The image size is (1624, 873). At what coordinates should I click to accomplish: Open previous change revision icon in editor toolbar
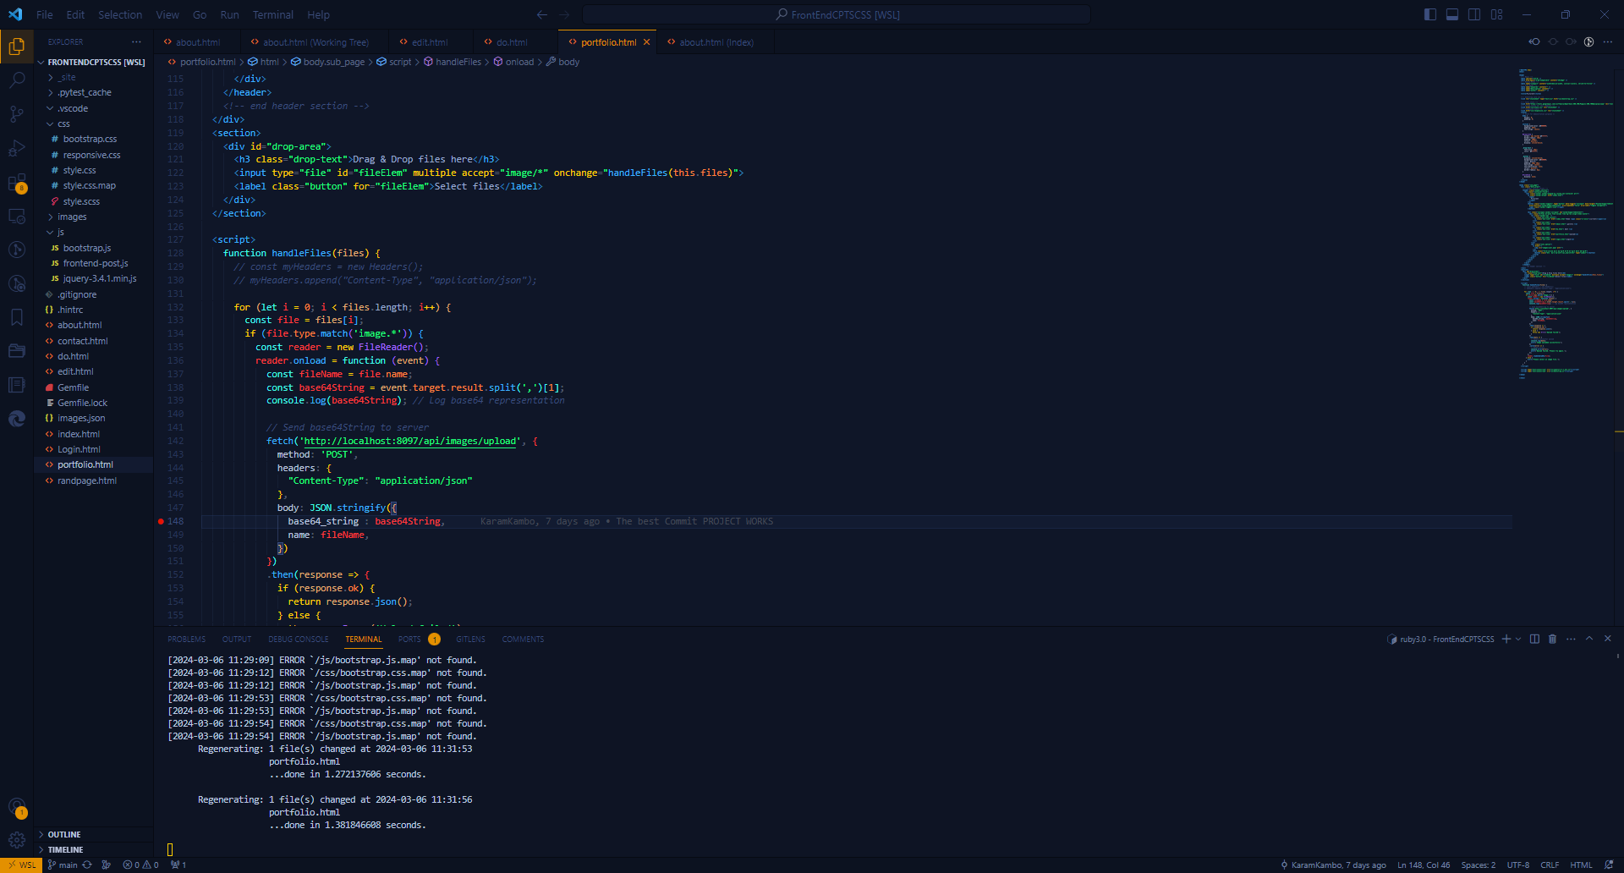click(x=1534, y=41)
